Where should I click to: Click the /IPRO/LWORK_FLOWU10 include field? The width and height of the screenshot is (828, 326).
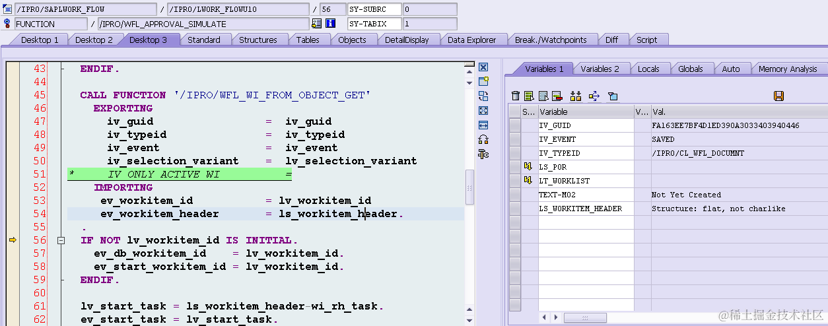(238, 9)
